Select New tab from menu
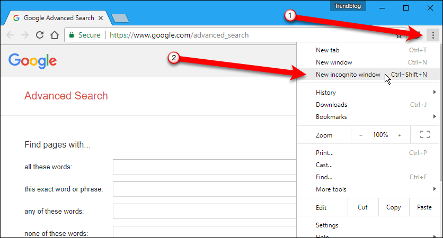 point(368,50)
